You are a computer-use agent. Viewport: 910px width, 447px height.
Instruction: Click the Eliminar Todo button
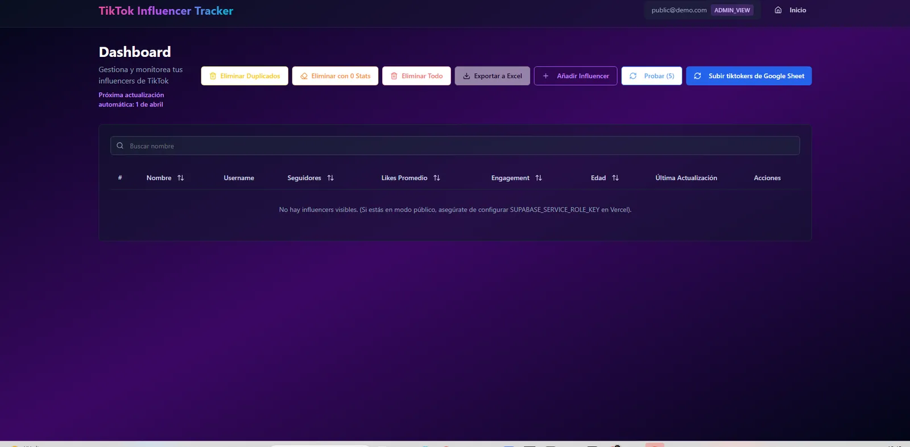tap(416, 76)
